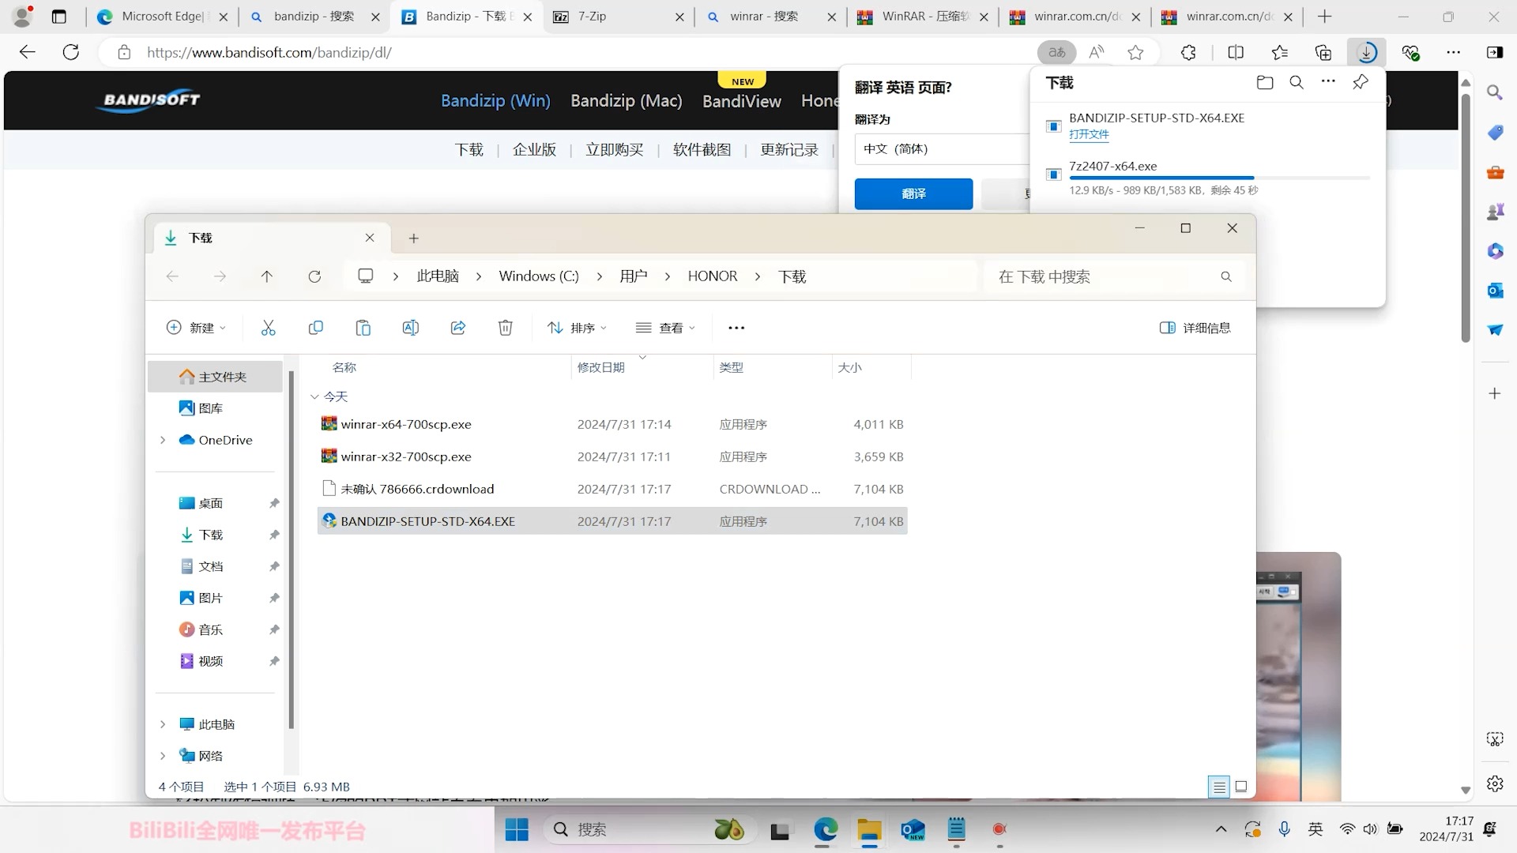Click the 更新记录 link
This screenshot has width=1517, height=853.
point(789,150)
